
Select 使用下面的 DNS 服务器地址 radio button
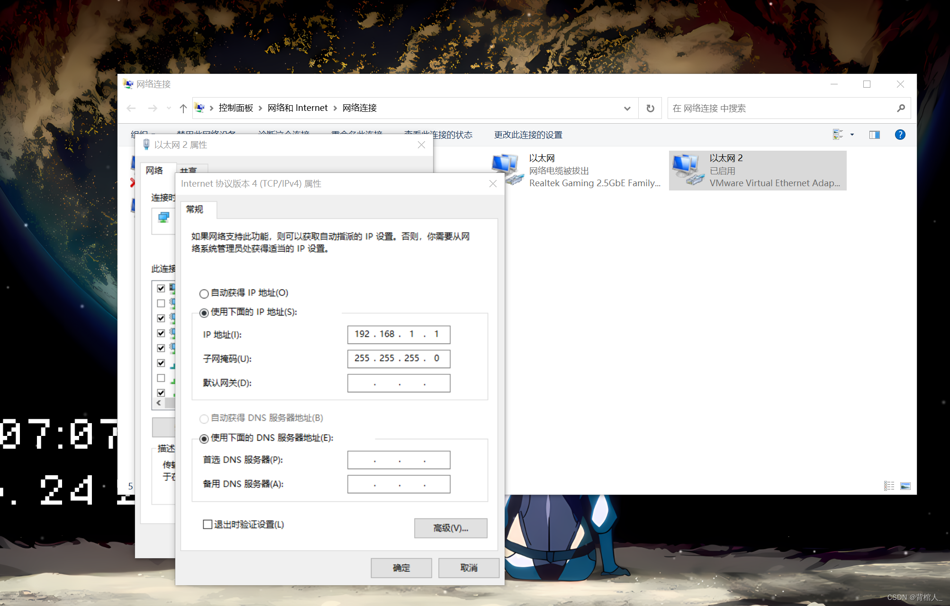(204, 439)
